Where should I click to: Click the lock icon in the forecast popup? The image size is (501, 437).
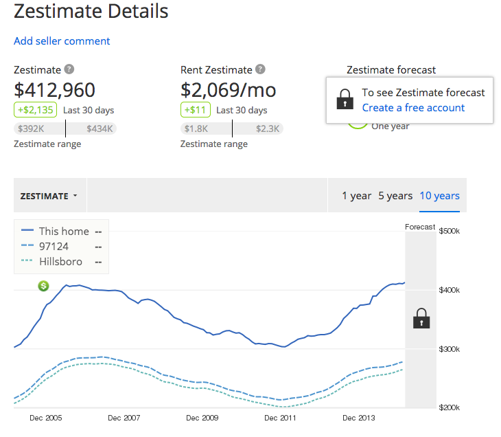[345, 100]
